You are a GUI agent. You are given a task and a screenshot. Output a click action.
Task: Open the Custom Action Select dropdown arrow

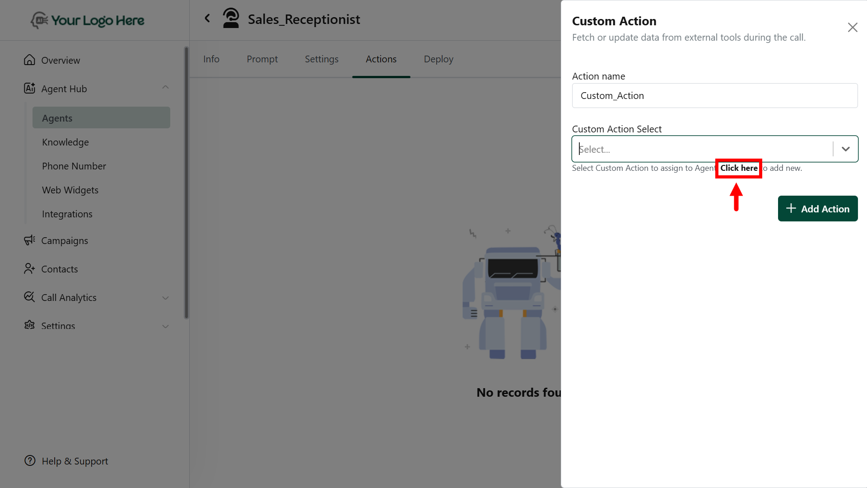[x=845, y=149]
